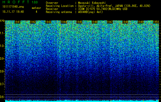This screenshot has height=102, width=161.
Task: Click the 'Receiving Location' field label
Action: click(x=60, y=6)
